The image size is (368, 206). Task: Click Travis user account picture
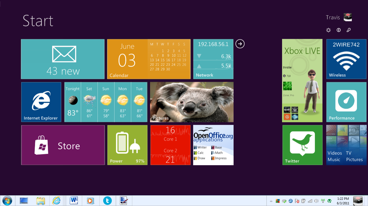348,17
